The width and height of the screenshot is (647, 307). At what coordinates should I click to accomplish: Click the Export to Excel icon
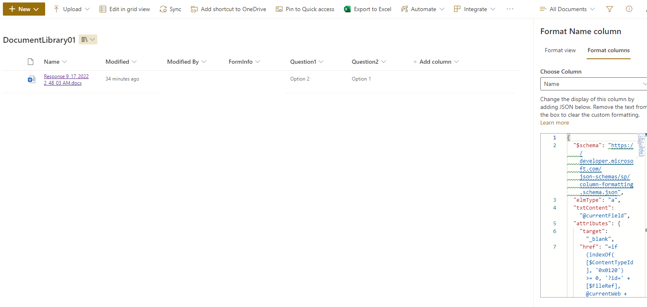click(347, 9)
